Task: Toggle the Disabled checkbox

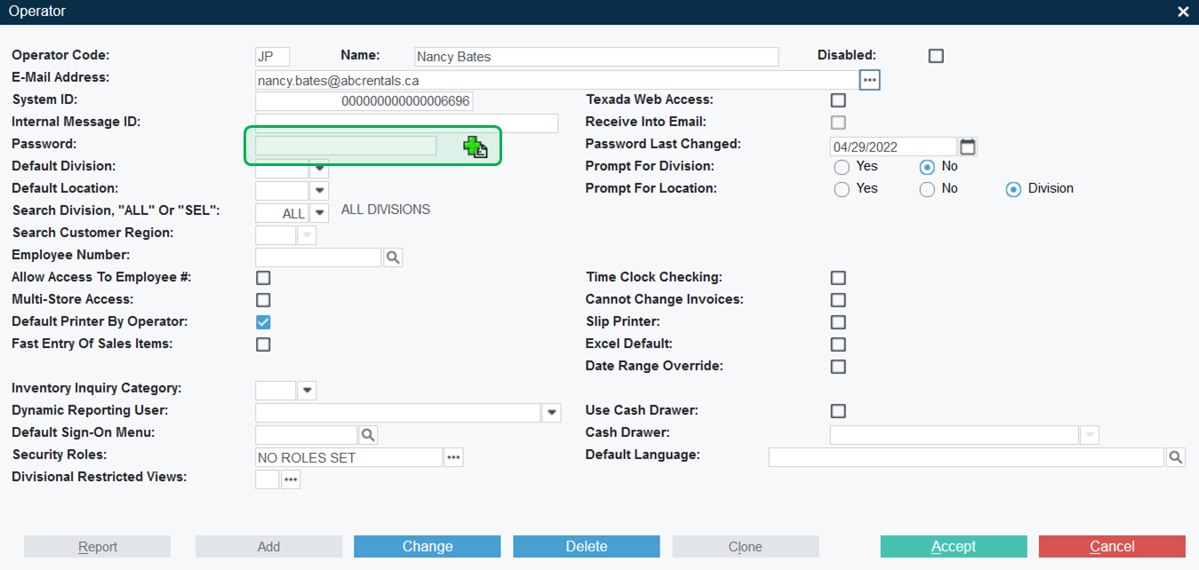Action: 936,56
